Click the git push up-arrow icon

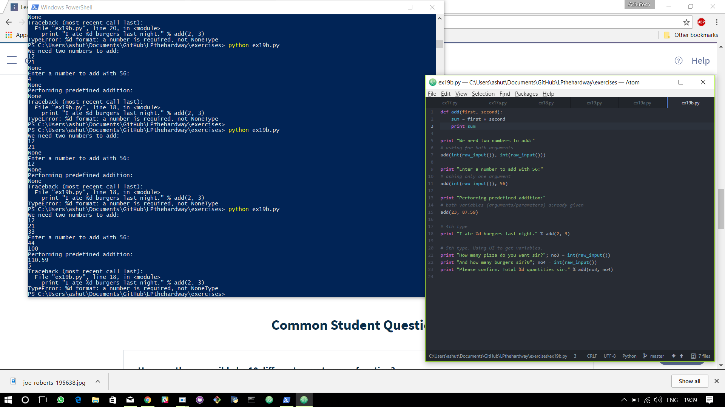pos(682,356)
